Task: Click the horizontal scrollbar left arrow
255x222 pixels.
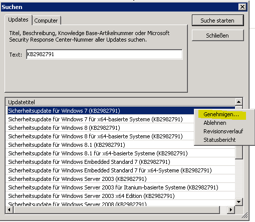Action: [9, 209]
